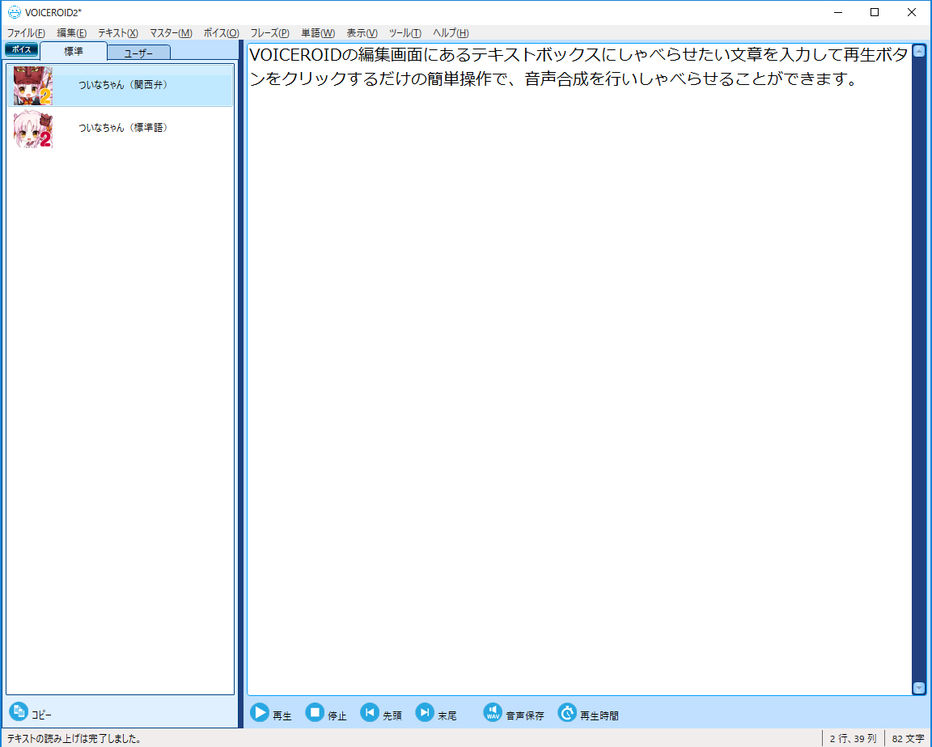This screenshot has width=932, height=747.
Task: Click the 音声保存 label text
Action: (525, 715)
